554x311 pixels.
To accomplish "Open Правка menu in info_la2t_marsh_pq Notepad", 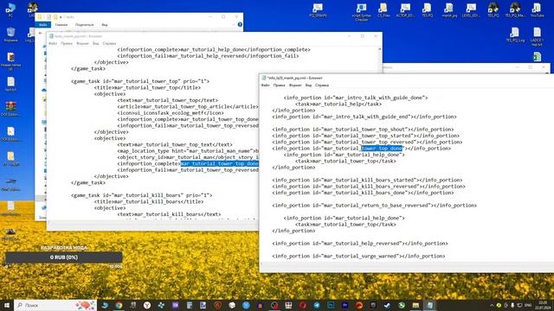I will (279, 85).
